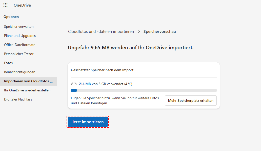Select Office-Dateiformate option
The height and width of the screenshot is (151, 261).
[x=19, y=45]
